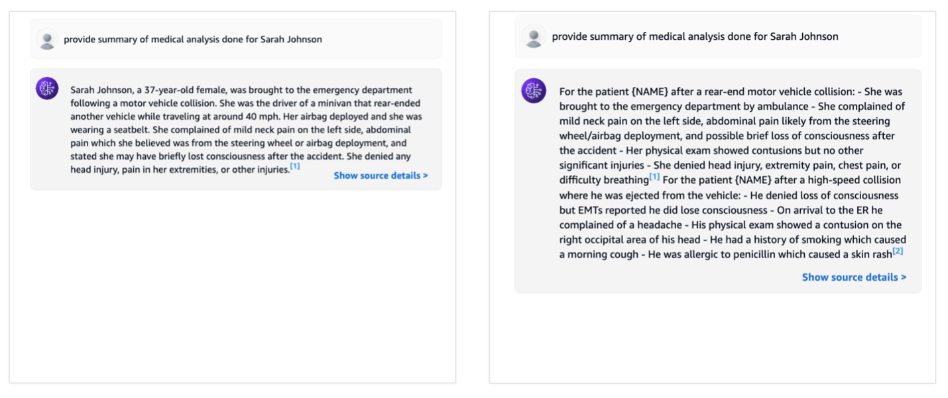Open citation [2] after "skin rash"
The width and height of the screenshot is (948, 398).
898,252
